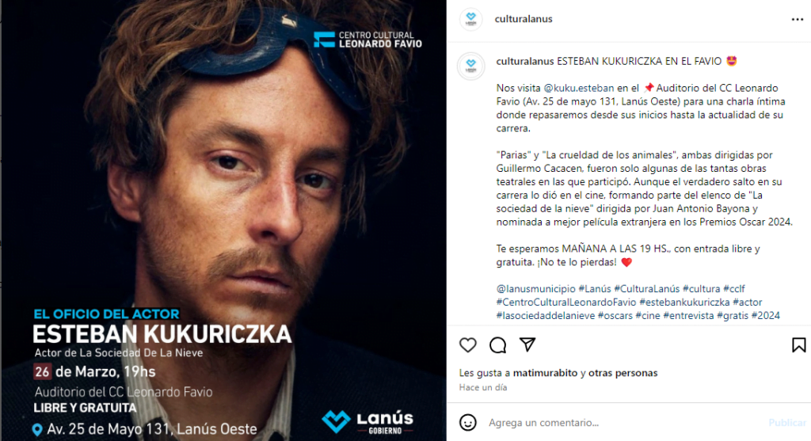Open the emoji picker smiley icon
Screen dimensions: 811x441
pyautogui.click(x=468, y=422)
